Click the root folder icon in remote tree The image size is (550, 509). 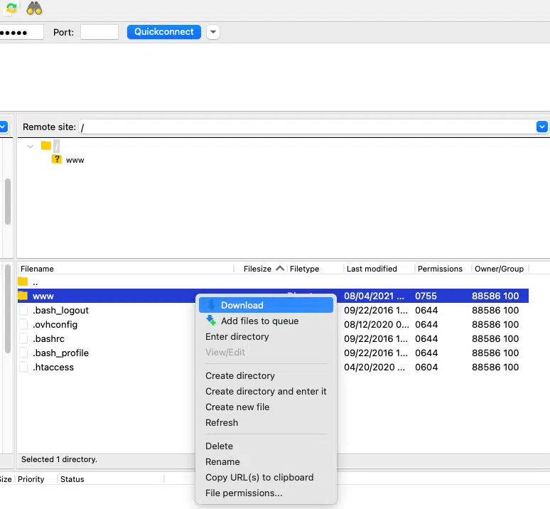(46, 146)
